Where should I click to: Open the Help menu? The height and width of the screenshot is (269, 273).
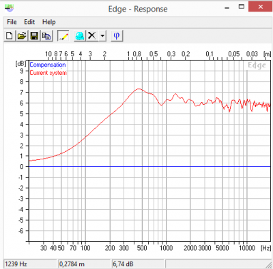(49, 22)
